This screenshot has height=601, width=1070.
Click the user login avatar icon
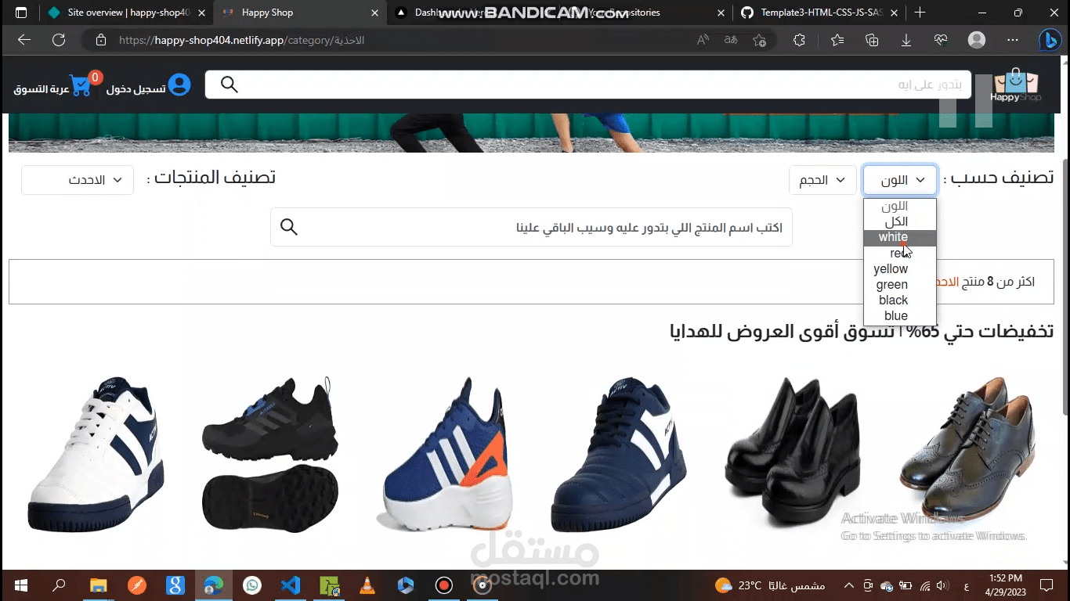tap(179, 85)
